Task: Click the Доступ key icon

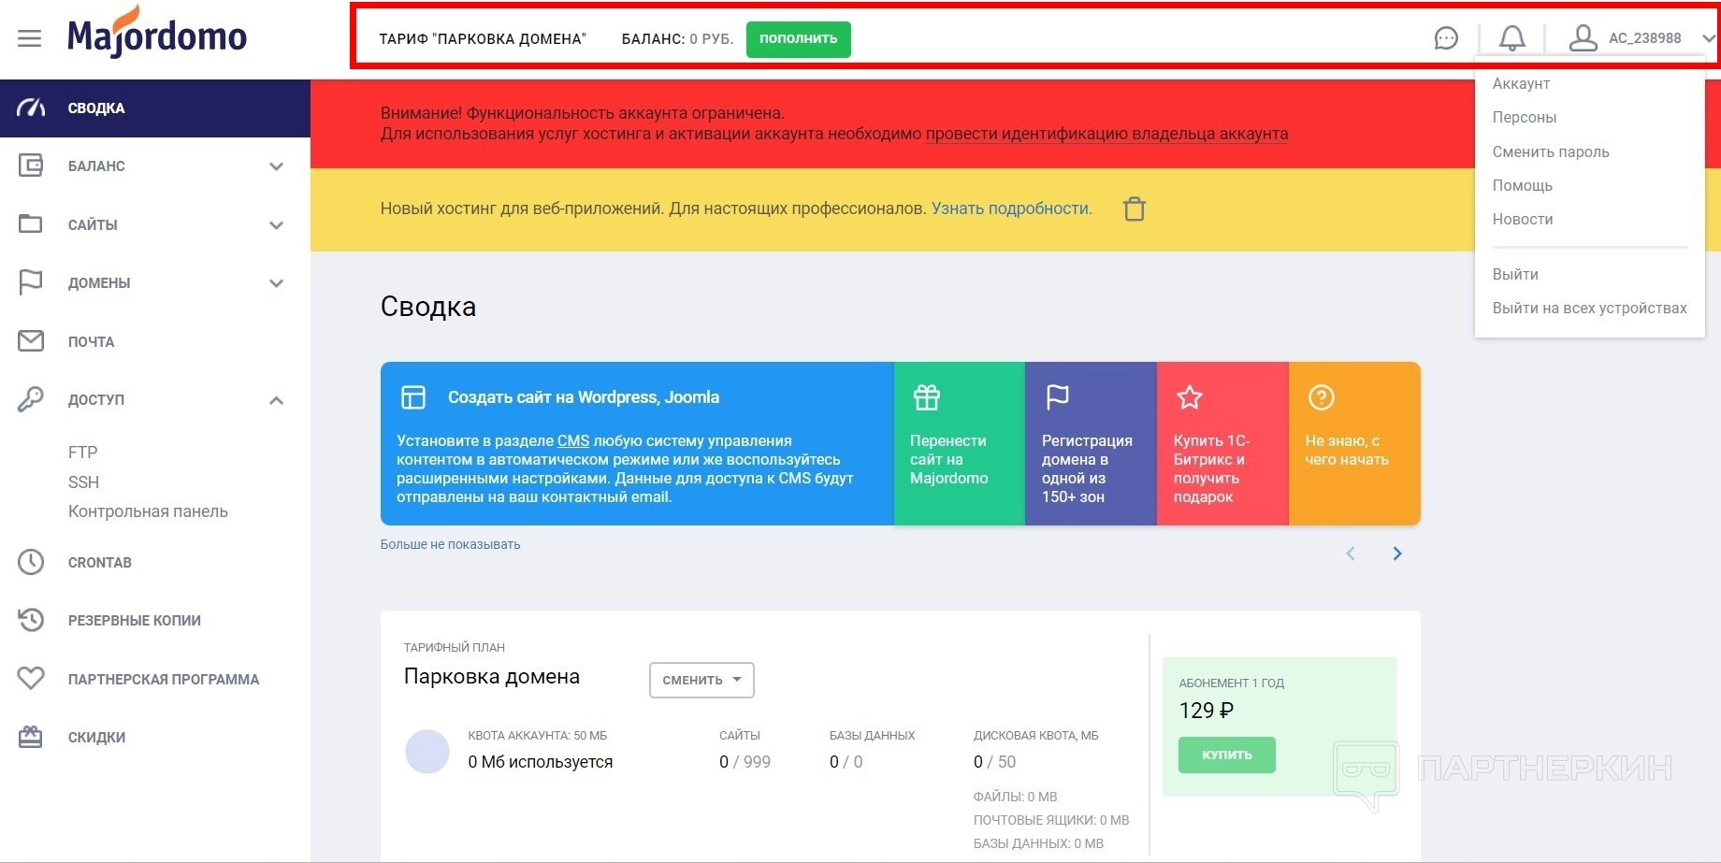Action: tap(31, 399)
